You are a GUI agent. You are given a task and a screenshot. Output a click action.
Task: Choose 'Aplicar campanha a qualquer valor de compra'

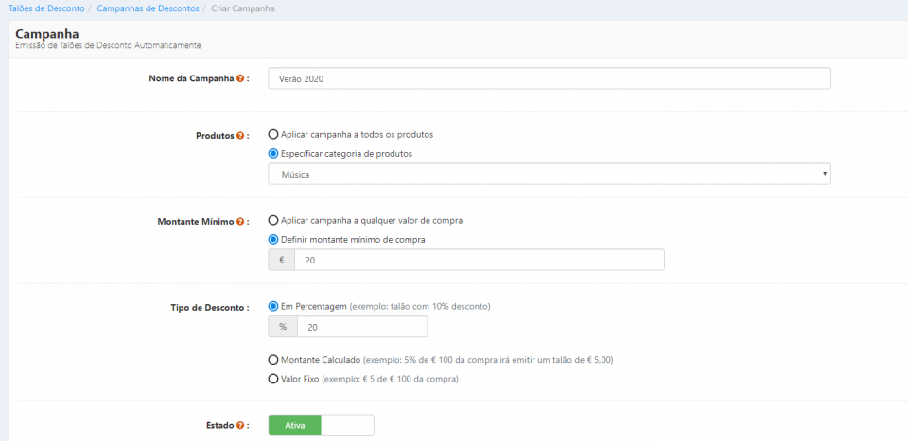pyautogui.click(x=273, y=220)
